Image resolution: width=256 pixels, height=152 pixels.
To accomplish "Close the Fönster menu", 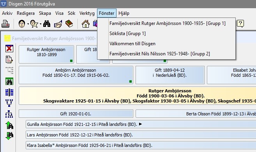I will [107, 13].
